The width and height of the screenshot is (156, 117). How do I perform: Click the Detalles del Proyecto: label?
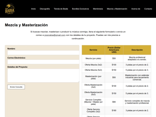[18, 67]
